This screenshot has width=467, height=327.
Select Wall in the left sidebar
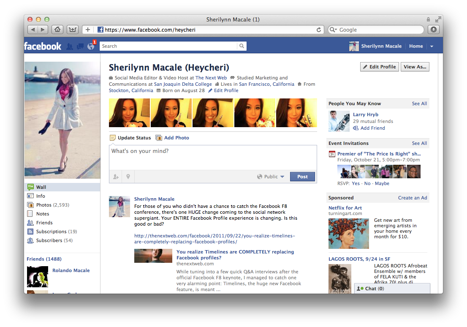point(62,187)
